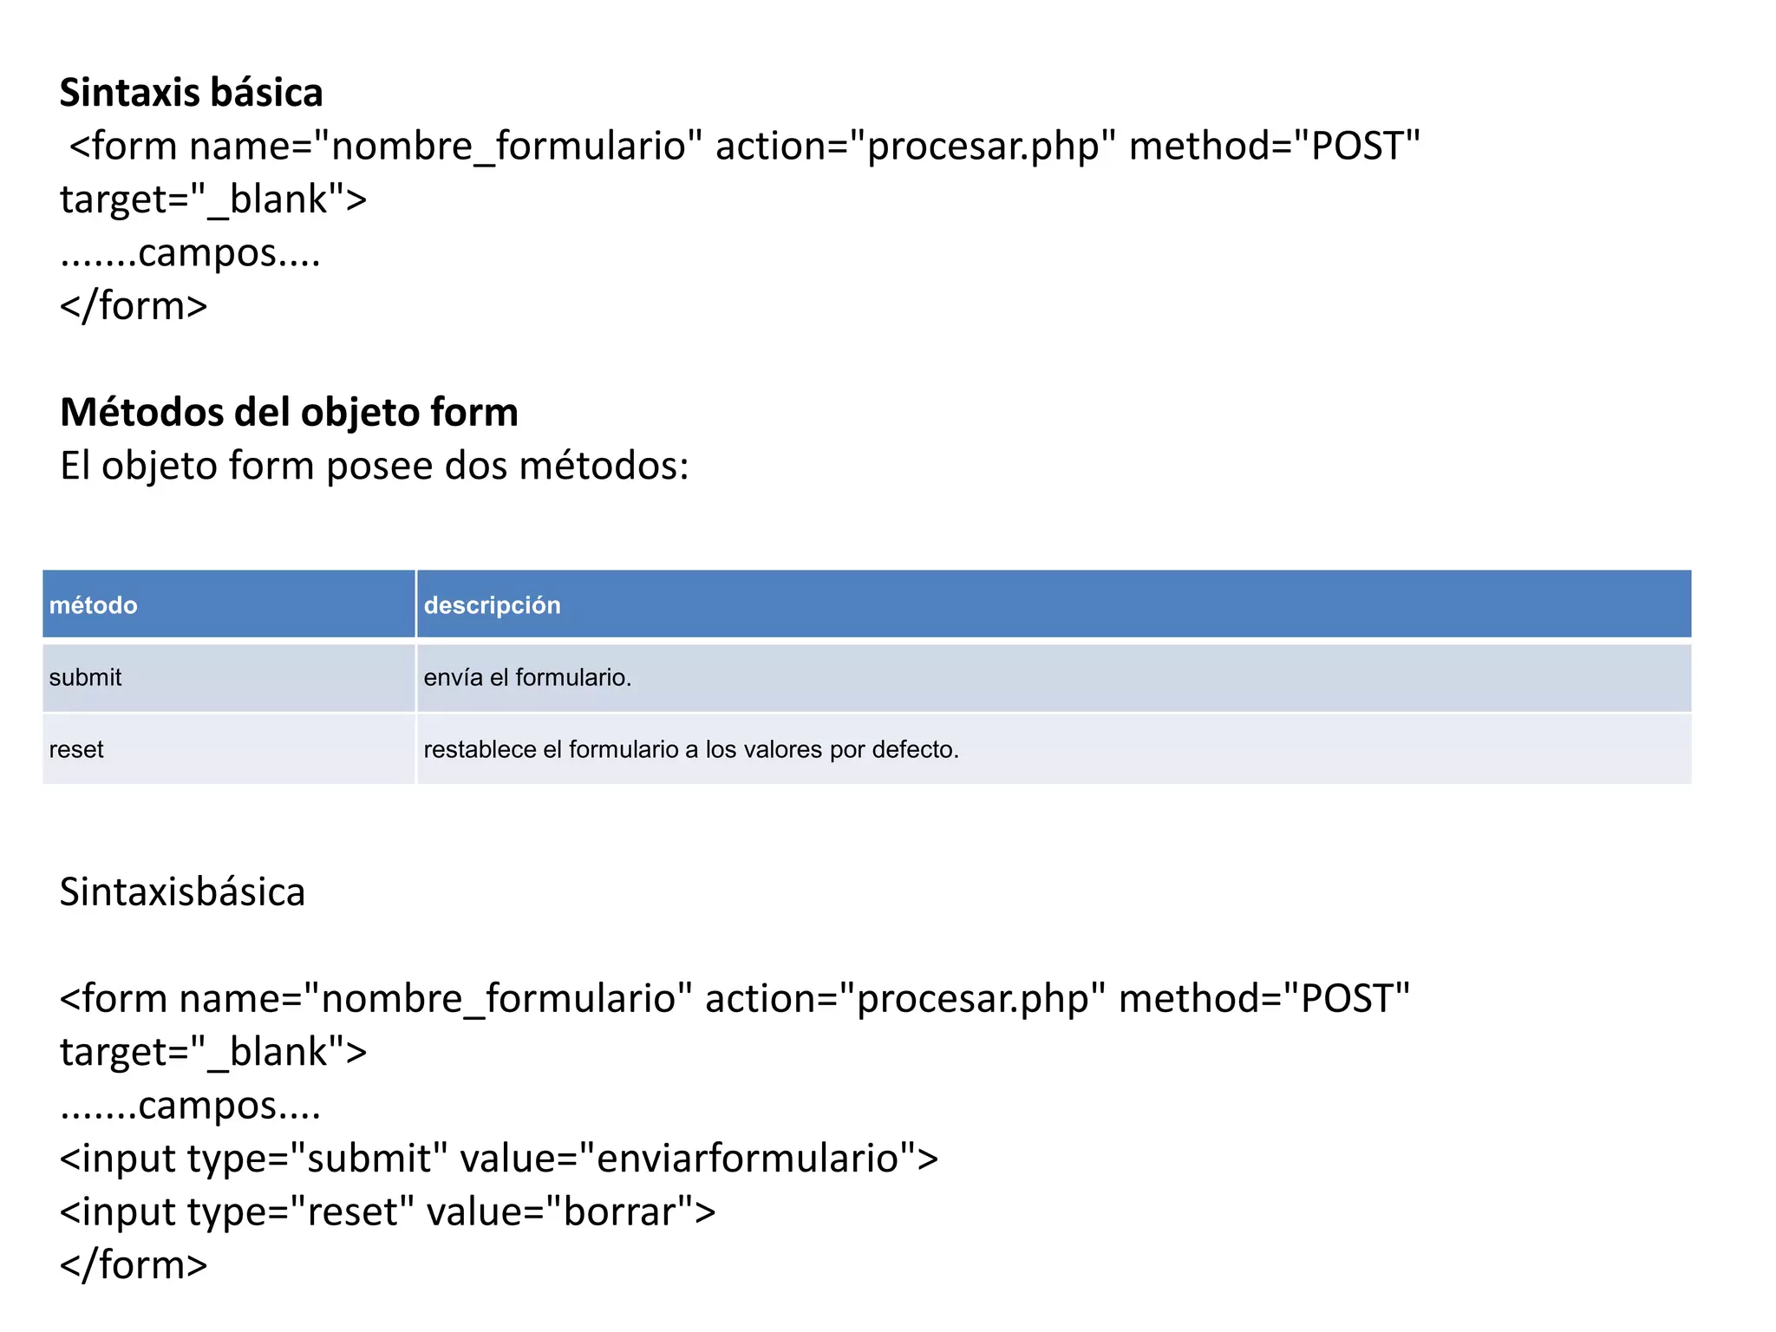The image size is (1776, 1332).
Task: Click the topmost <form name="nombre_formulario"> line
Action: pos(744,146)
